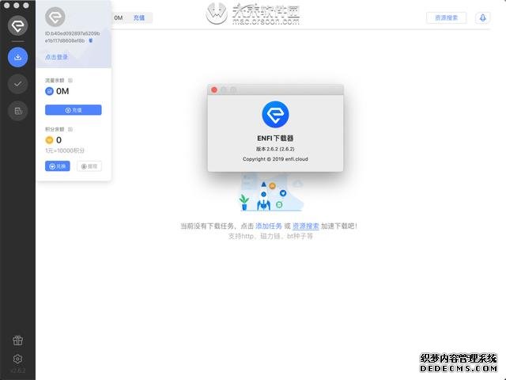Viewport: 506px width, 380px height.
Task: Open the gift rewards icon in the sidebar
Action: [x=17, y=340]
